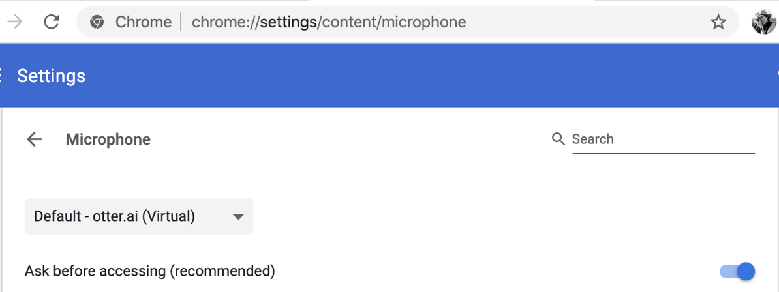779x292 pixels.
Task: Click the Microphone page heading
Action: pyautogui.click(x=108, y=139)
